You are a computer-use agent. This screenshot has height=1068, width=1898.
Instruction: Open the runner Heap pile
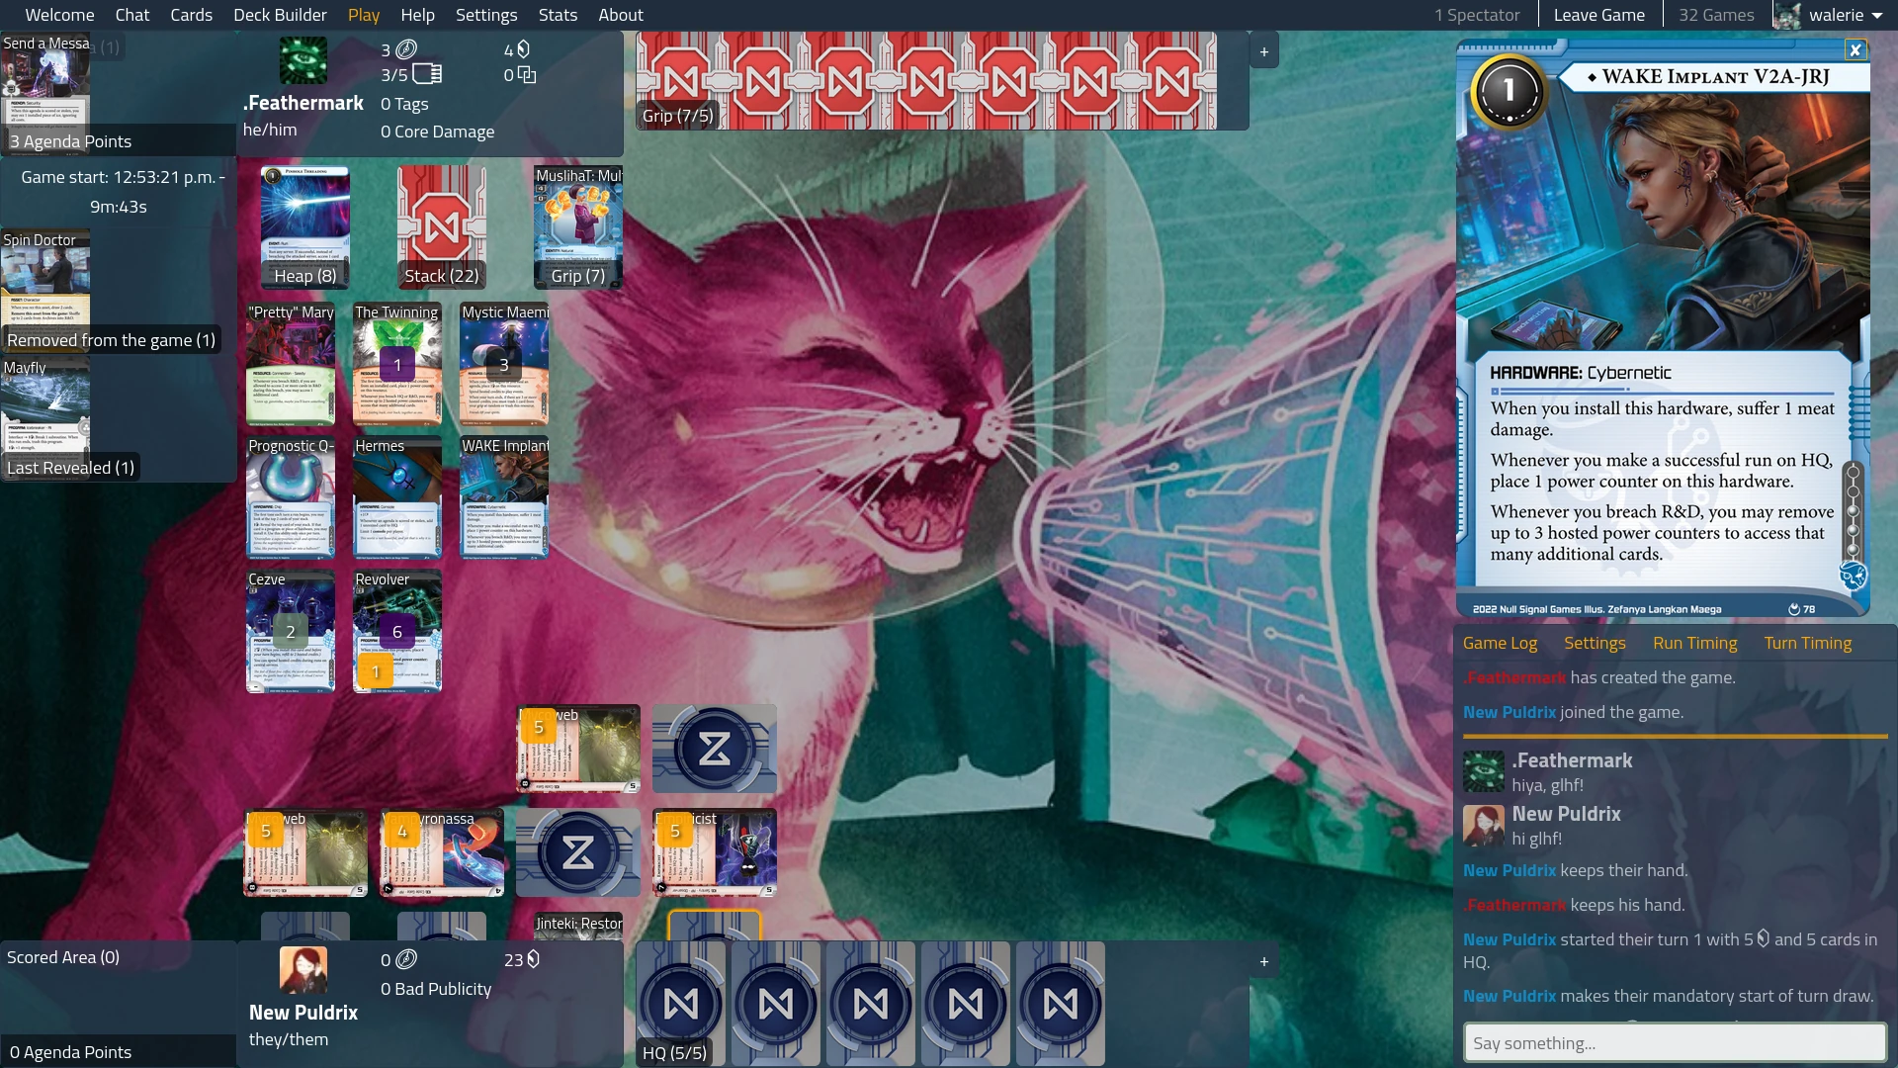(x=304, y=226)
